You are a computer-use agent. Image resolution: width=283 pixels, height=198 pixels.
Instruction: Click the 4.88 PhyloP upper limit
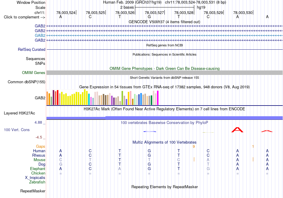click(38, 122)
